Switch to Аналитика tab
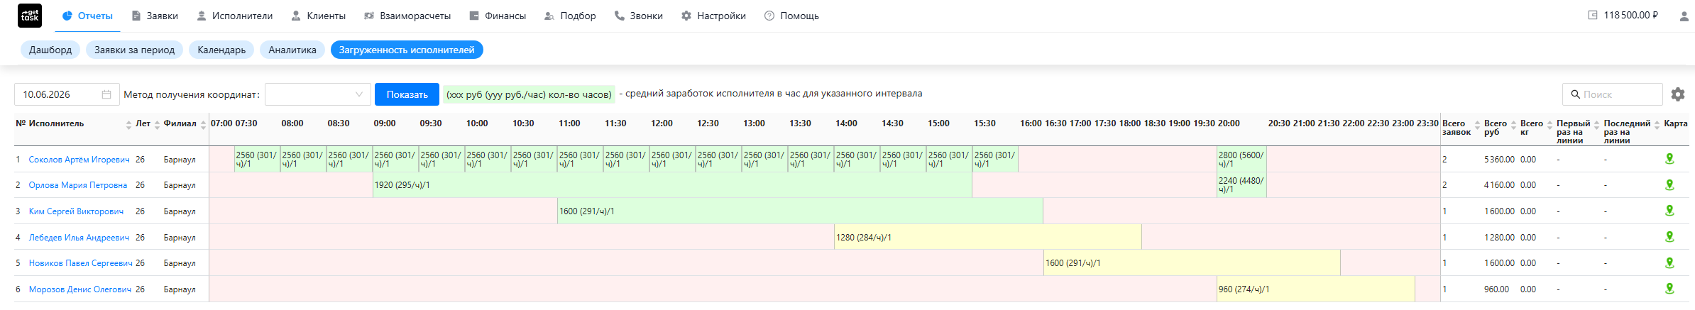Viewport: 1695px width, 310px height. 292,50
